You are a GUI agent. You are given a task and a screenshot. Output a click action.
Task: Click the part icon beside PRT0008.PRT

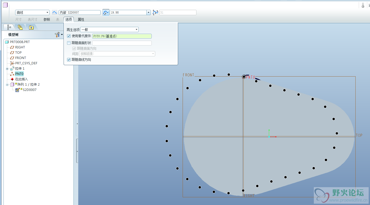click(x=7, y=42)
